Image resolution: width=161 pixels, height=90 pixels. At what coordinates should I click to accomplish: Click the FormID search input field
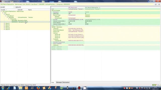(x=9, y=7)
